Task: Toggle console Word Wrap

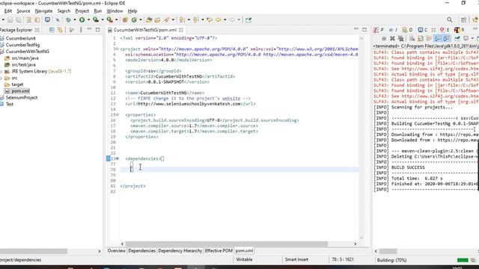Action: click(429, 38)
